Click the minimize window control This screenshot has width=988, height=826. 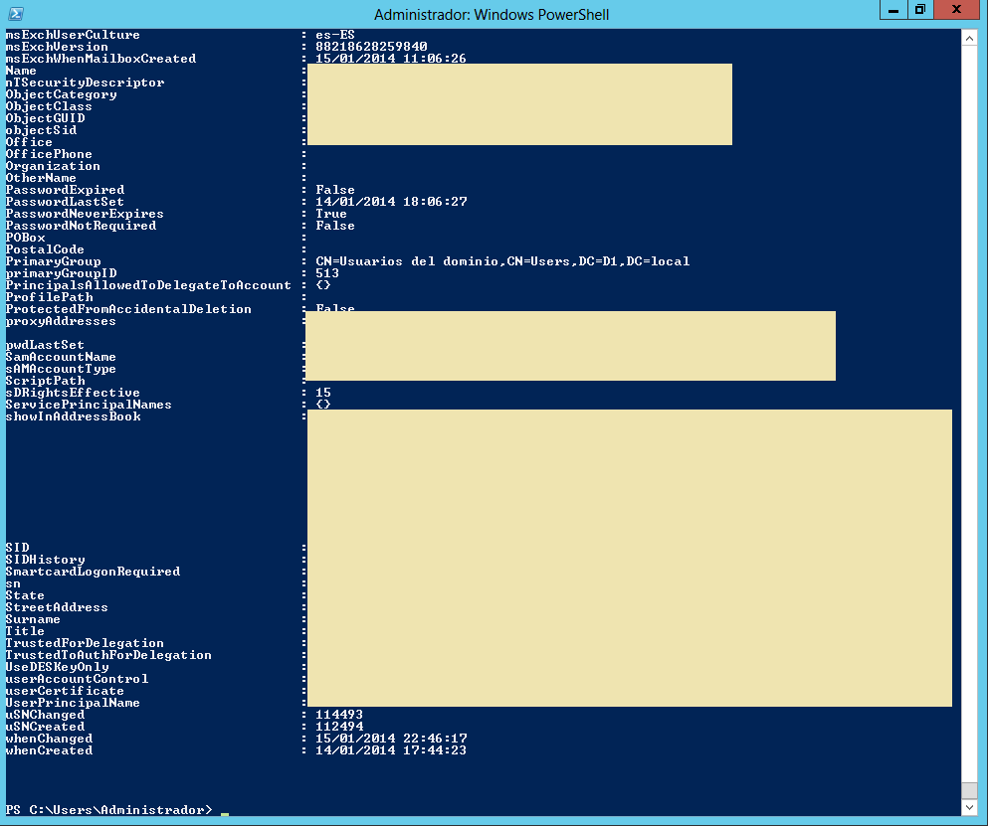click(892, 10)
